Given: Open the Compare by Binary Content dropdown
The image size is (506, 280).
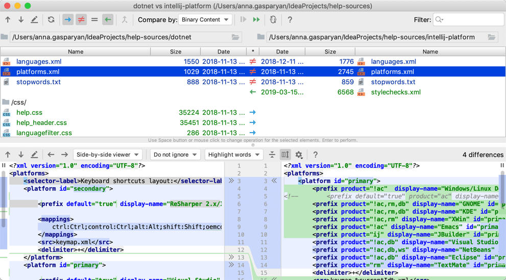Looking at the screenshot, I should tap(205, 20).
